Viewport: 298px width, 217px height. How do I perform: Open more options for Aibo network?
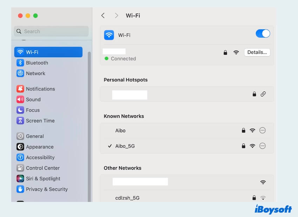click(262, 130)
